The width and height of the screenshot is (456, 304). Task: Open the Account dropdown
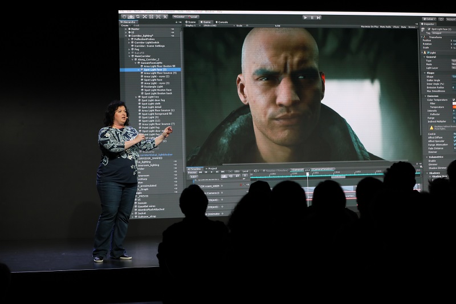click(451, 19)
